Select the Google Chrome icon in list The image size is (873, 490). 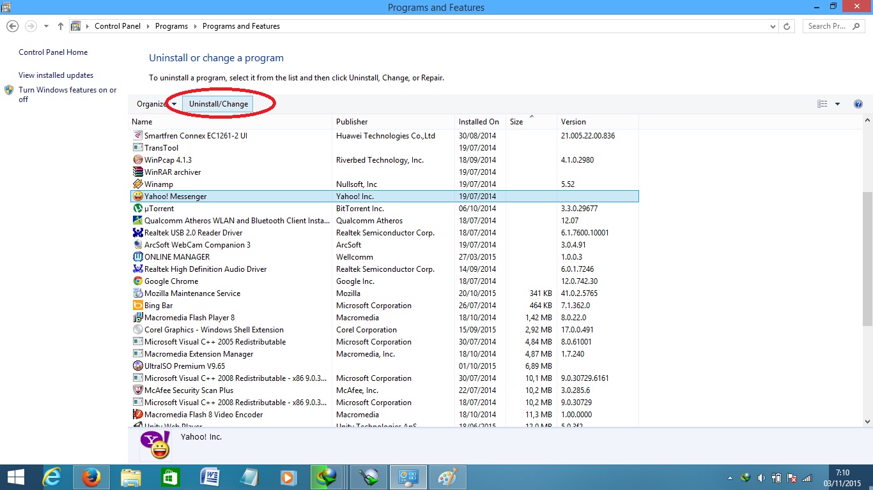click(137, 281)
